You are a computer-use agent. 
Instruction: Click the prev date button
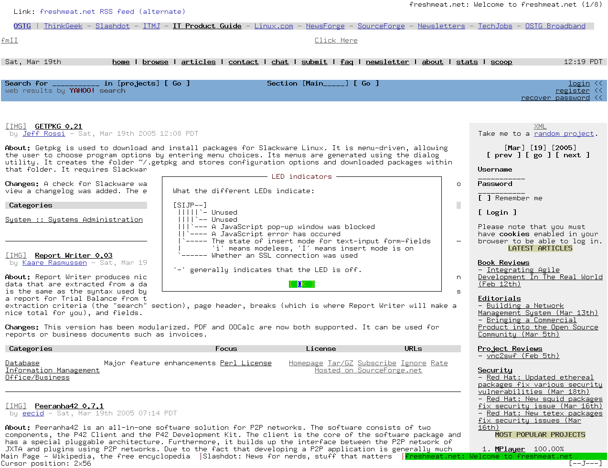click(x=503, y=155)
